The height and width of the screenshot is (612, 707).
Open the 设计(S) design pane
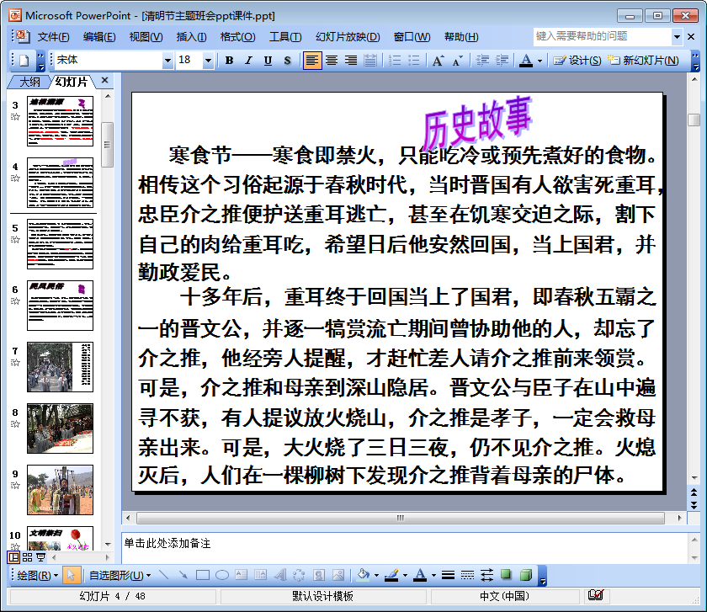577,60
